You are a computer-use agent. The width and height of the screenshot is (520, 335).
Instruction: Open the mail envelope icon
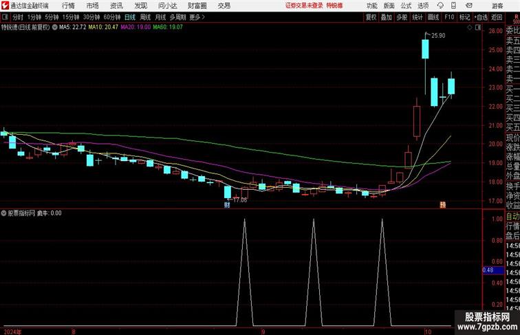[x=469, y=6]
